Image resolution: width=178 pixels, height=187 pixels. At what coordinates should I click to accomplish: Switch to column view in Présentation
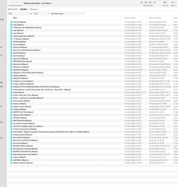(150, 3)
